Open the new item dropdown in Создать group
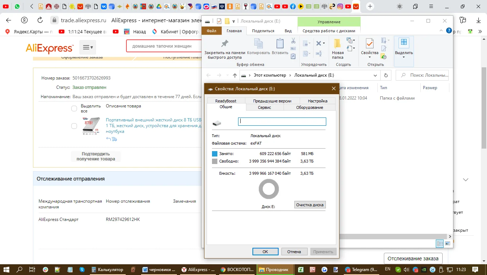 pos(351,40)
